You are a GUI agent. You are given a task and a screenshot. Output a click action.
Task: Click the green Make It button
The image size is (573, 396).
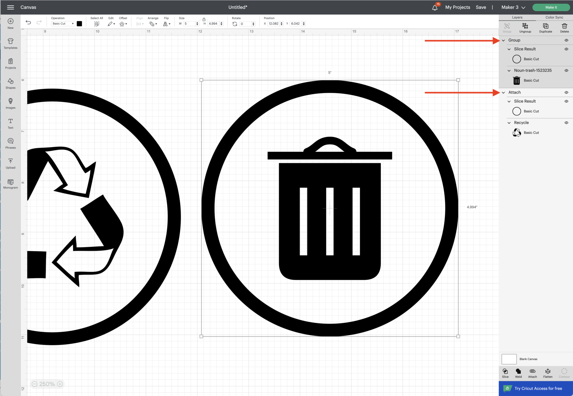pyautogui.click(x=551, y=7)
